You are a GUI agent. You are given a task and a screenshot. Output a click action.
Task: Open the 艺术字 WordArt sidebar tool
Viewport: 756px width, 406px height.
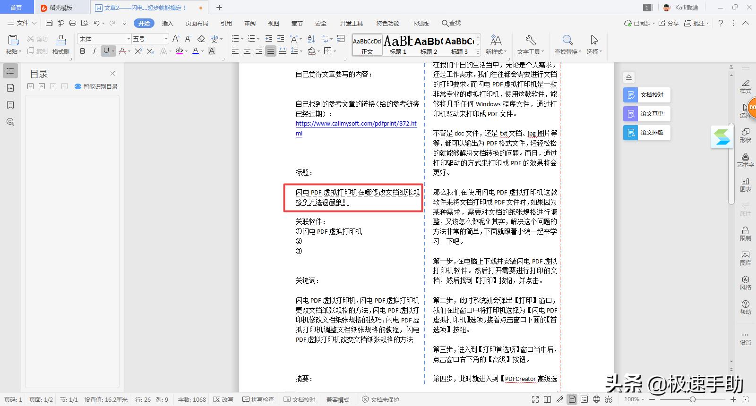tap(745, 160)
